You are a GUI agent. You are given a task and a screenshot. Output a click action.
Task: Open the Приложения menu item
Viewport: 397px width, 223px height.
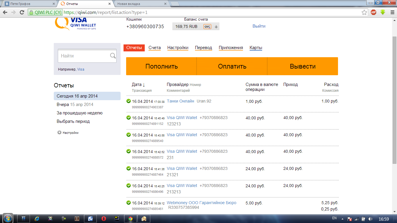pos(231,48)
